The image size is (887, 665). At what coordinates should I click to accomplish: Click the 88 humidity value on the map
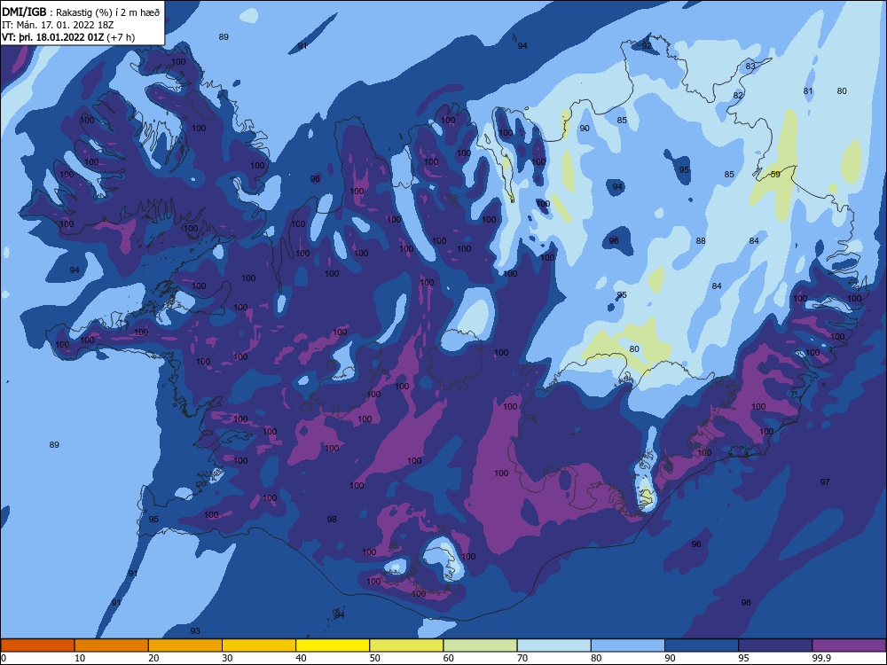point(701,241)
